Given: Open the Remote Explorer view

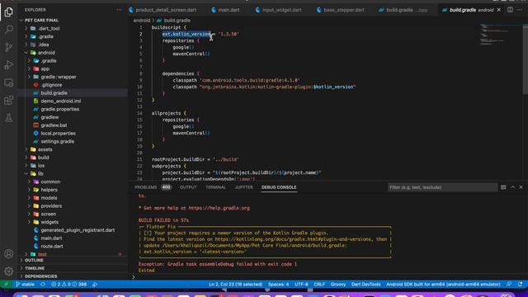Looking at the screenshot, I should [9, 82].
